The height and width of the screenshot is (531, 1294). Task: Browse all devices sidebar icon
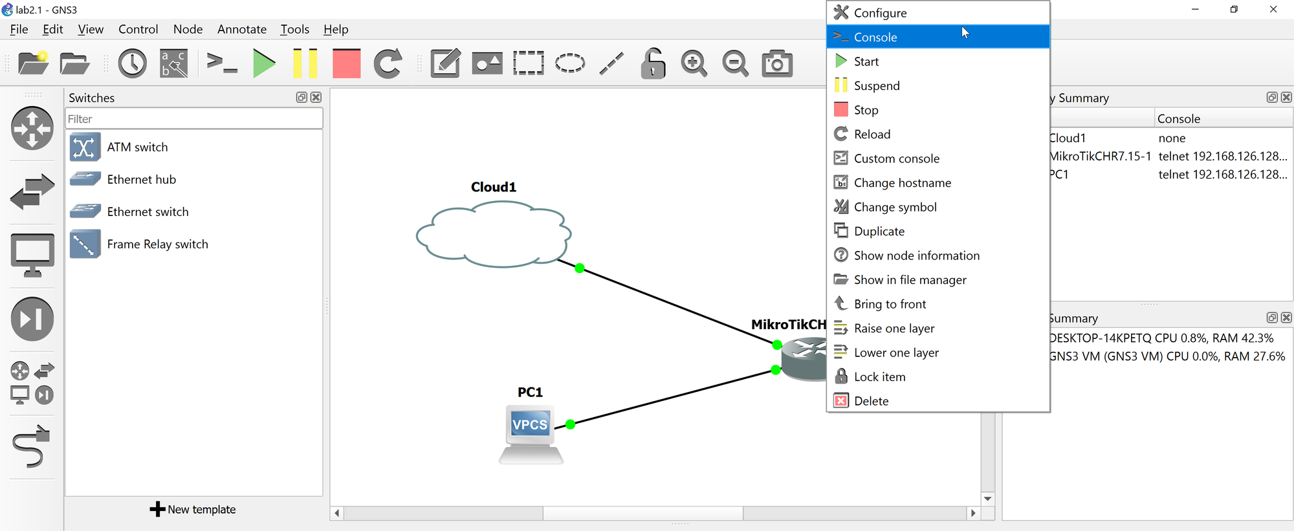click(32, 382)
